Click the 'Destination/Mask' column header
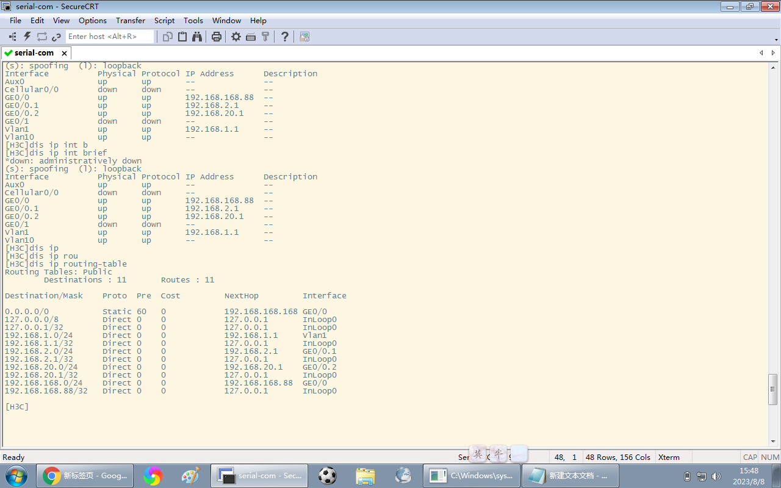The height and width of the screenshot is (488, 781). (44, 296)
